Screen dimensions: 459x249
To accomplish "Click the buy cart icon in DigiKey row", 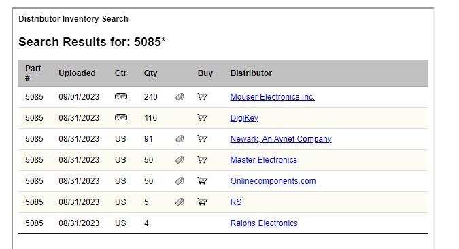I will pyautogui.click(x=202, y=117).
